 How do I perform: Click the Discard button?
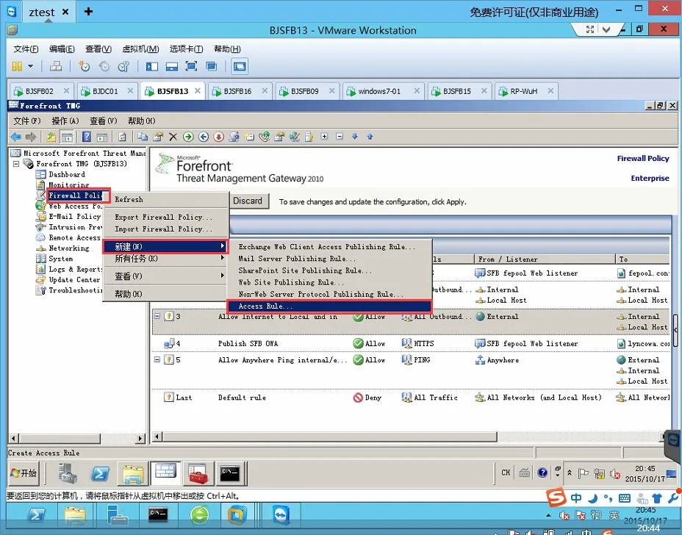[x=248, y=201]
